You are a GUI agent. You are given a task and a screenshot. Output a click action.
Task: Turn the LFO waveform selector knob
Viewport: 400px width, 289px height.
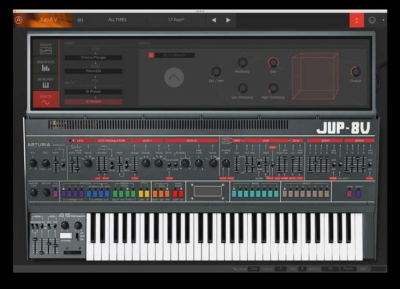(x=88, y=162)
